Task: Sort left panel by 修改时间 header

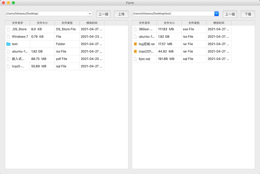Action: click(x=92, y=23)
